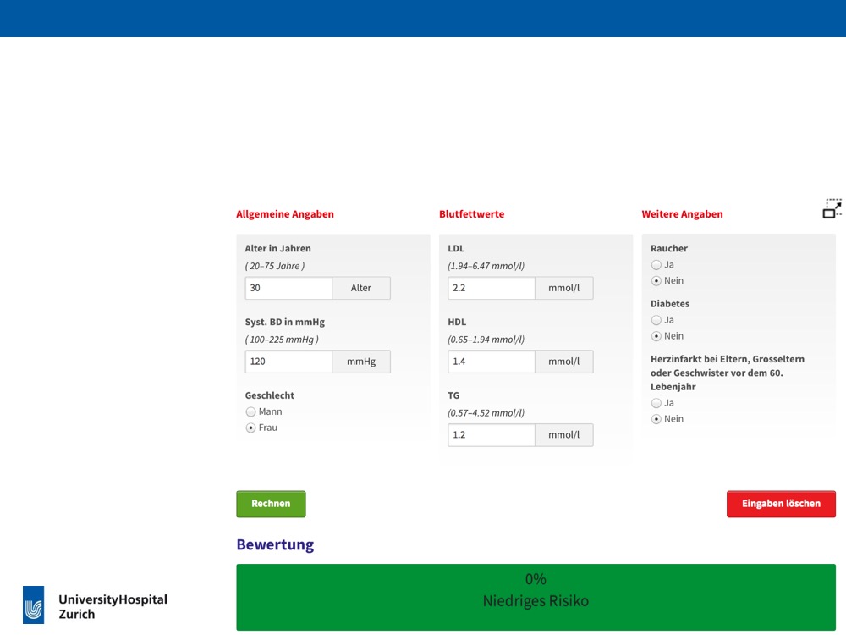Click the (100–225 mmHg) range hint
The height and width of the screenshot is (635, 846).
(282, 340)
